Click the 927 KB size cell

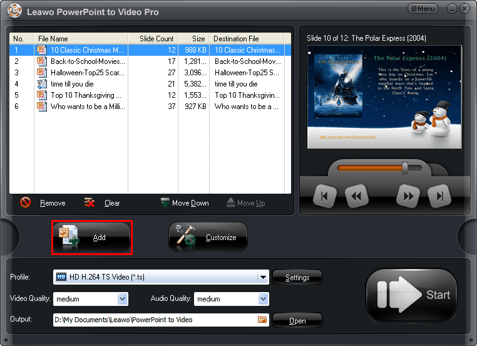pos(195,107)
